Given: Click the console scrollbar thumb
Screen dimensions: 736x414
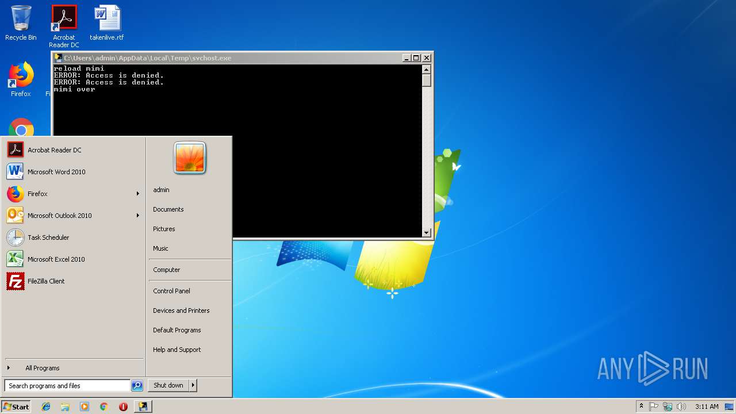Looking at the screenshot, I should (x=426, y=80).
